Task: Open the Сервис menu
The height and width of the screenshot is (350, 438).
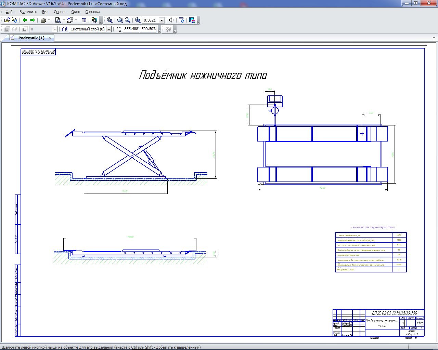Action: [x=60, y=12]
